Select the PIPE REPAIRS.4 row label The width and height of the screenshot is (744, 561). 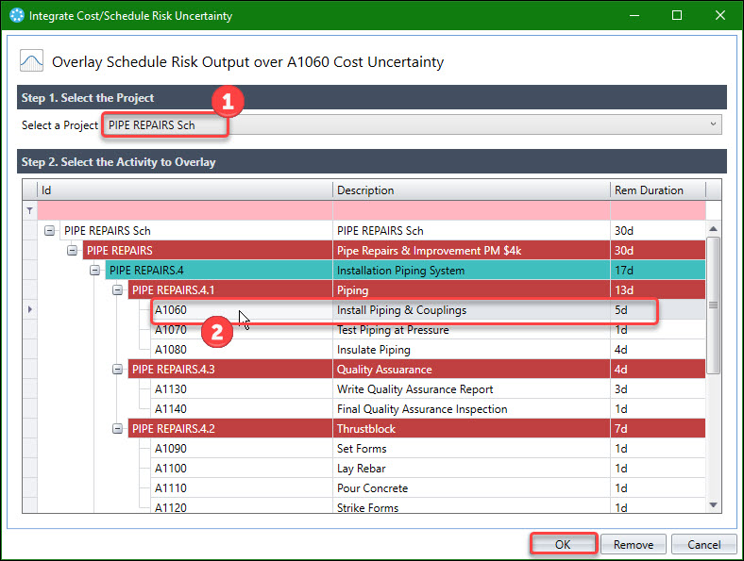[146, 270]
